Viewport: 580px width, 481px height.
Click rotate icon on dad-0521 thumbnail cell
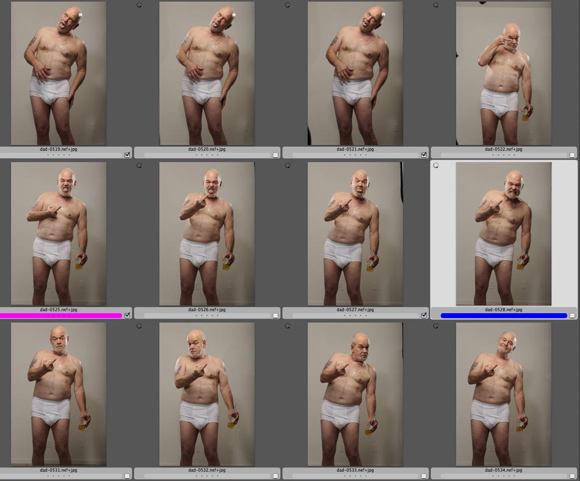pyautogui.click(x=288, y=4)
